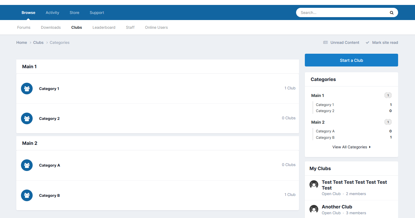415x218 pixels.
Task: Click the Mark site read checkmark
Action: (367, 42)
